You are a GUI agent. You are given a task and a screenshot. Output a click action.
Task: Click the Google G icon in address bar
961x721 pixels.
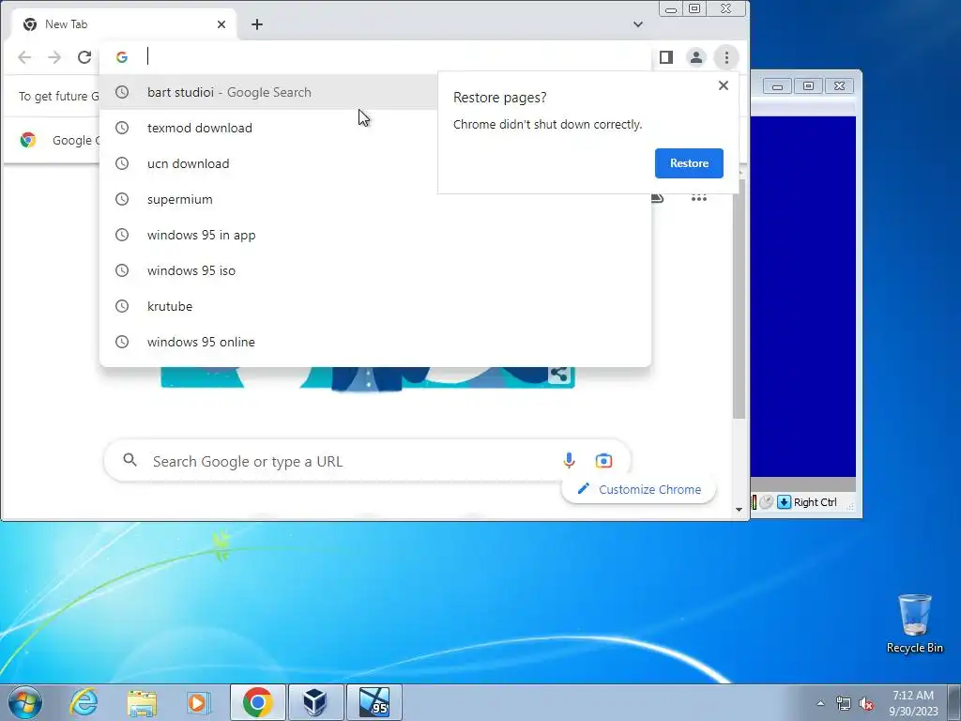(122, 57)
